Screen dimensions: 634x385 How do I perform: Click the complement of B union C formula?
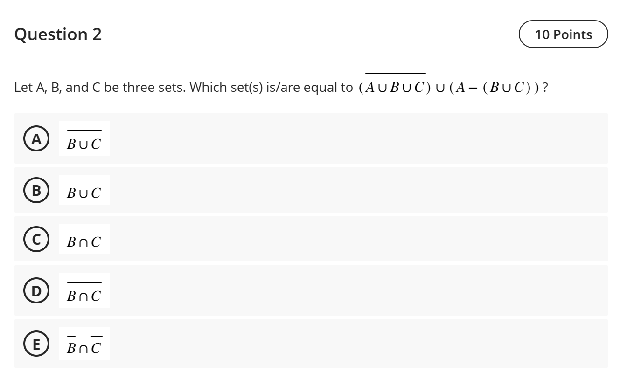pos(84,139)
